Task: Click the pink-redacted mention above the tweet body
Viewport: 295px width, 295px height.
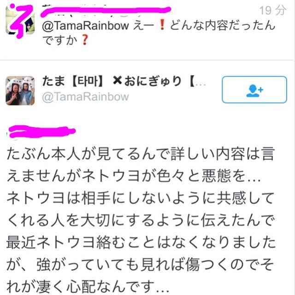Action: click(41, 132)
